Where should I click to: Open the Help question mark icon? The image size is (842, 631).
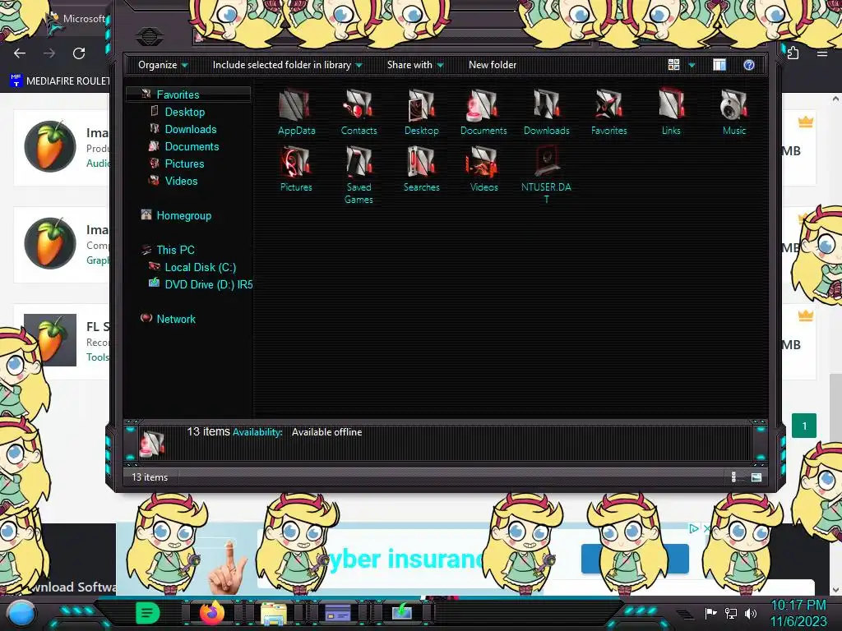coord(748,65)
